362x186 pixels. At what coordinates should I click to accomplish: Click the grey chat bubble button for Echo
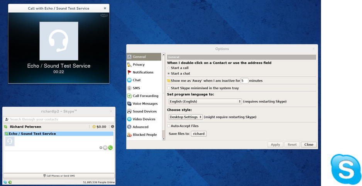(105, 147)
